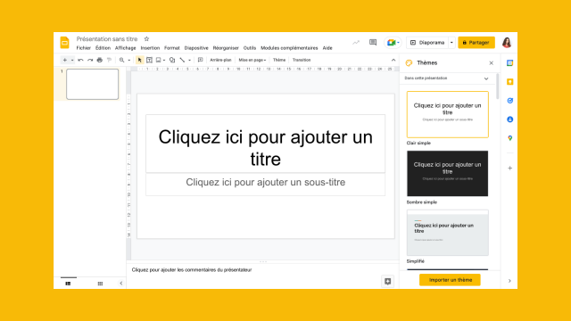Activate the paint format tool
This screenshot has height=321, width=571.
(109, 60)
